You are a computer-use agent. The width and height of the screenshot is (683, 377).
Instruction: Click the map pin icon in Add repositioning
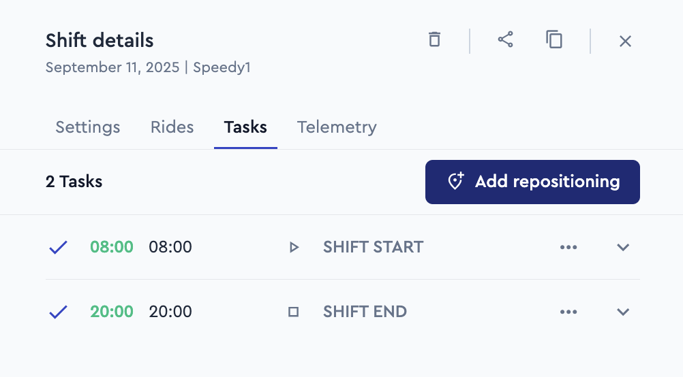[456, 181]
